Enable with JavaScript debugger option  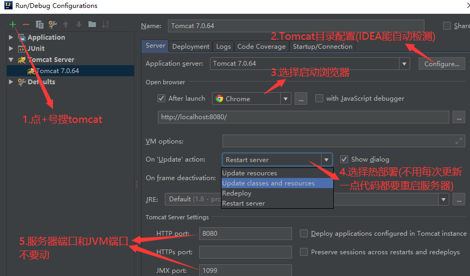point(319,99)
